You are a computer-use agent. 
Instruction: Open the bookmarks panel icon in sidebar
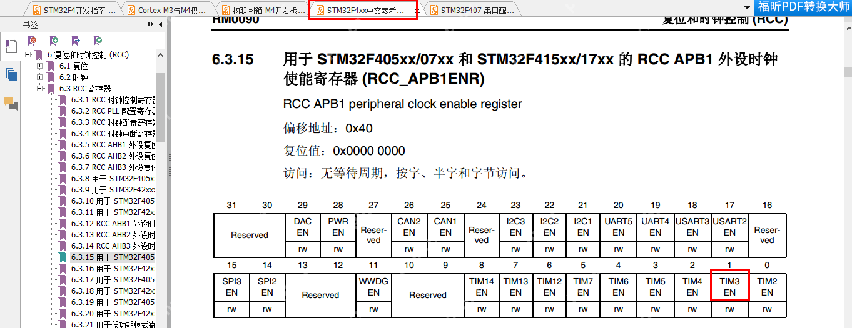11,46
